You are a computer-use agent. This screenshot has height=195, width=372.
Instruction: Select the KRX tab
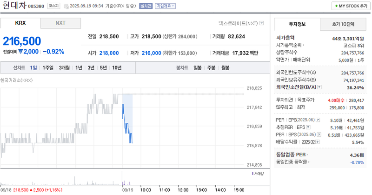(x=20, y=23)
